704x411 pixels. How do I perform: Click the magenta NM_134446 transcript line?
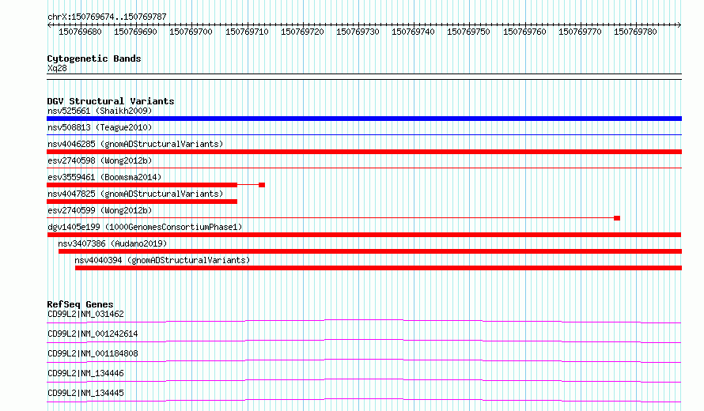tap(364, 380)
